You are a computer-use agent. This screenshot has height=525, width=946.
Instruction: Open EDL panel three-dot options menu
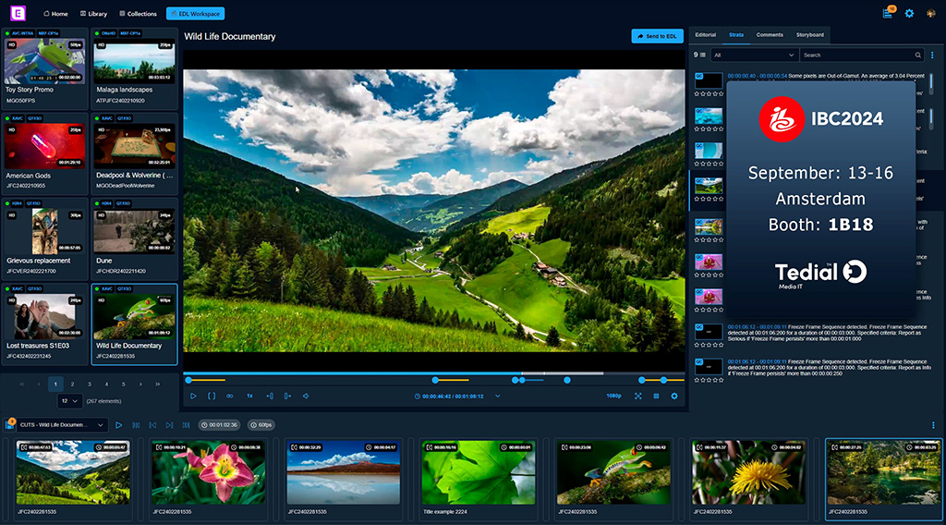click(x=933, y=425)
